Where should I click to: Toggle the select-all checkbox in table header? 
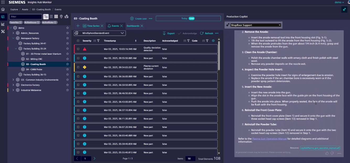78,41
